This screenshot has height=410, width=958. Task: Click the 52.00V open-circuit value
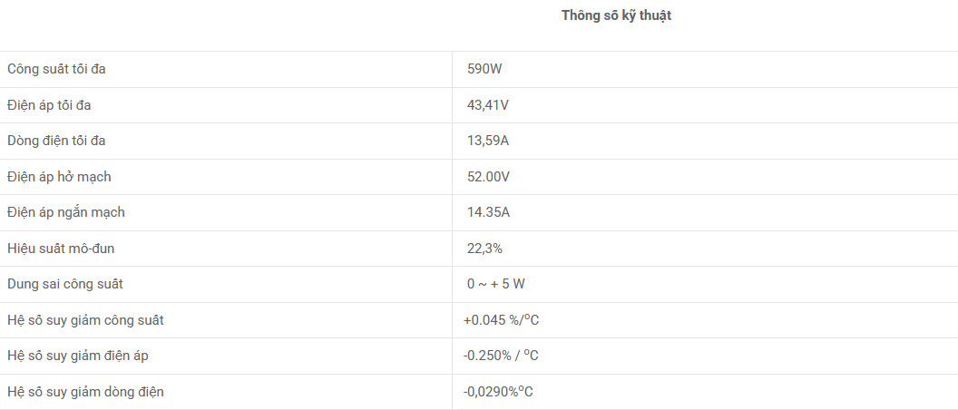coord(489,177)
